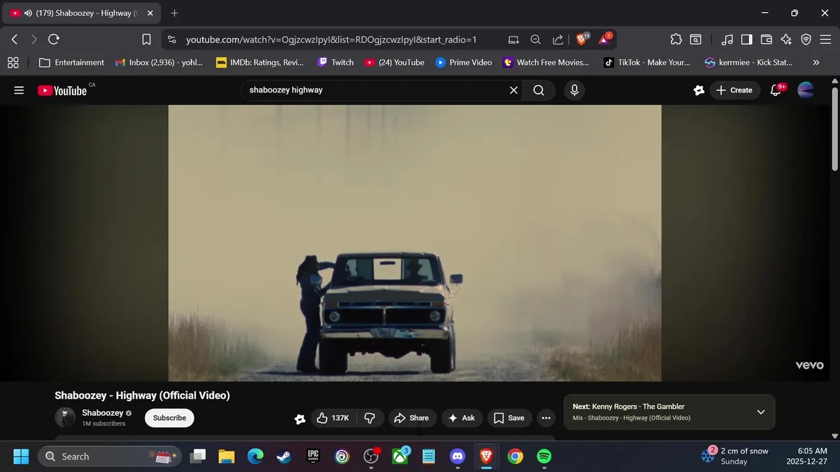Open File Explorer from taskbar
The width and height of the screenshot is (840, 472).
click(x=226, y=456)
